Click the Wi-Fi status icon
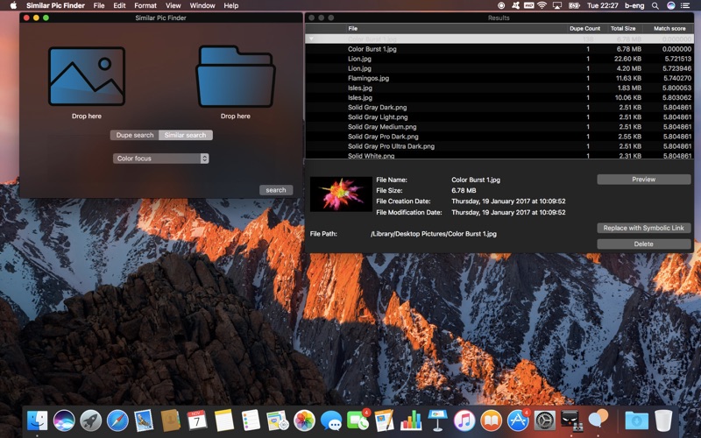Viewport: 701px width, 438px height. pos(542,5)
